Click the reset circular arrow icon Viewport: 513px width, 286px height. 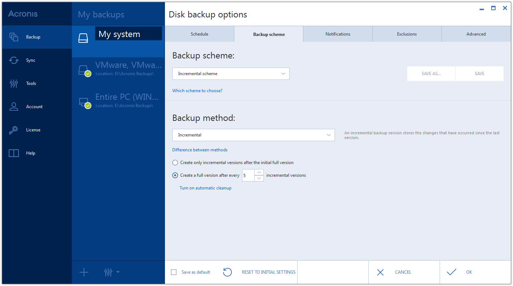click(227, 272)
